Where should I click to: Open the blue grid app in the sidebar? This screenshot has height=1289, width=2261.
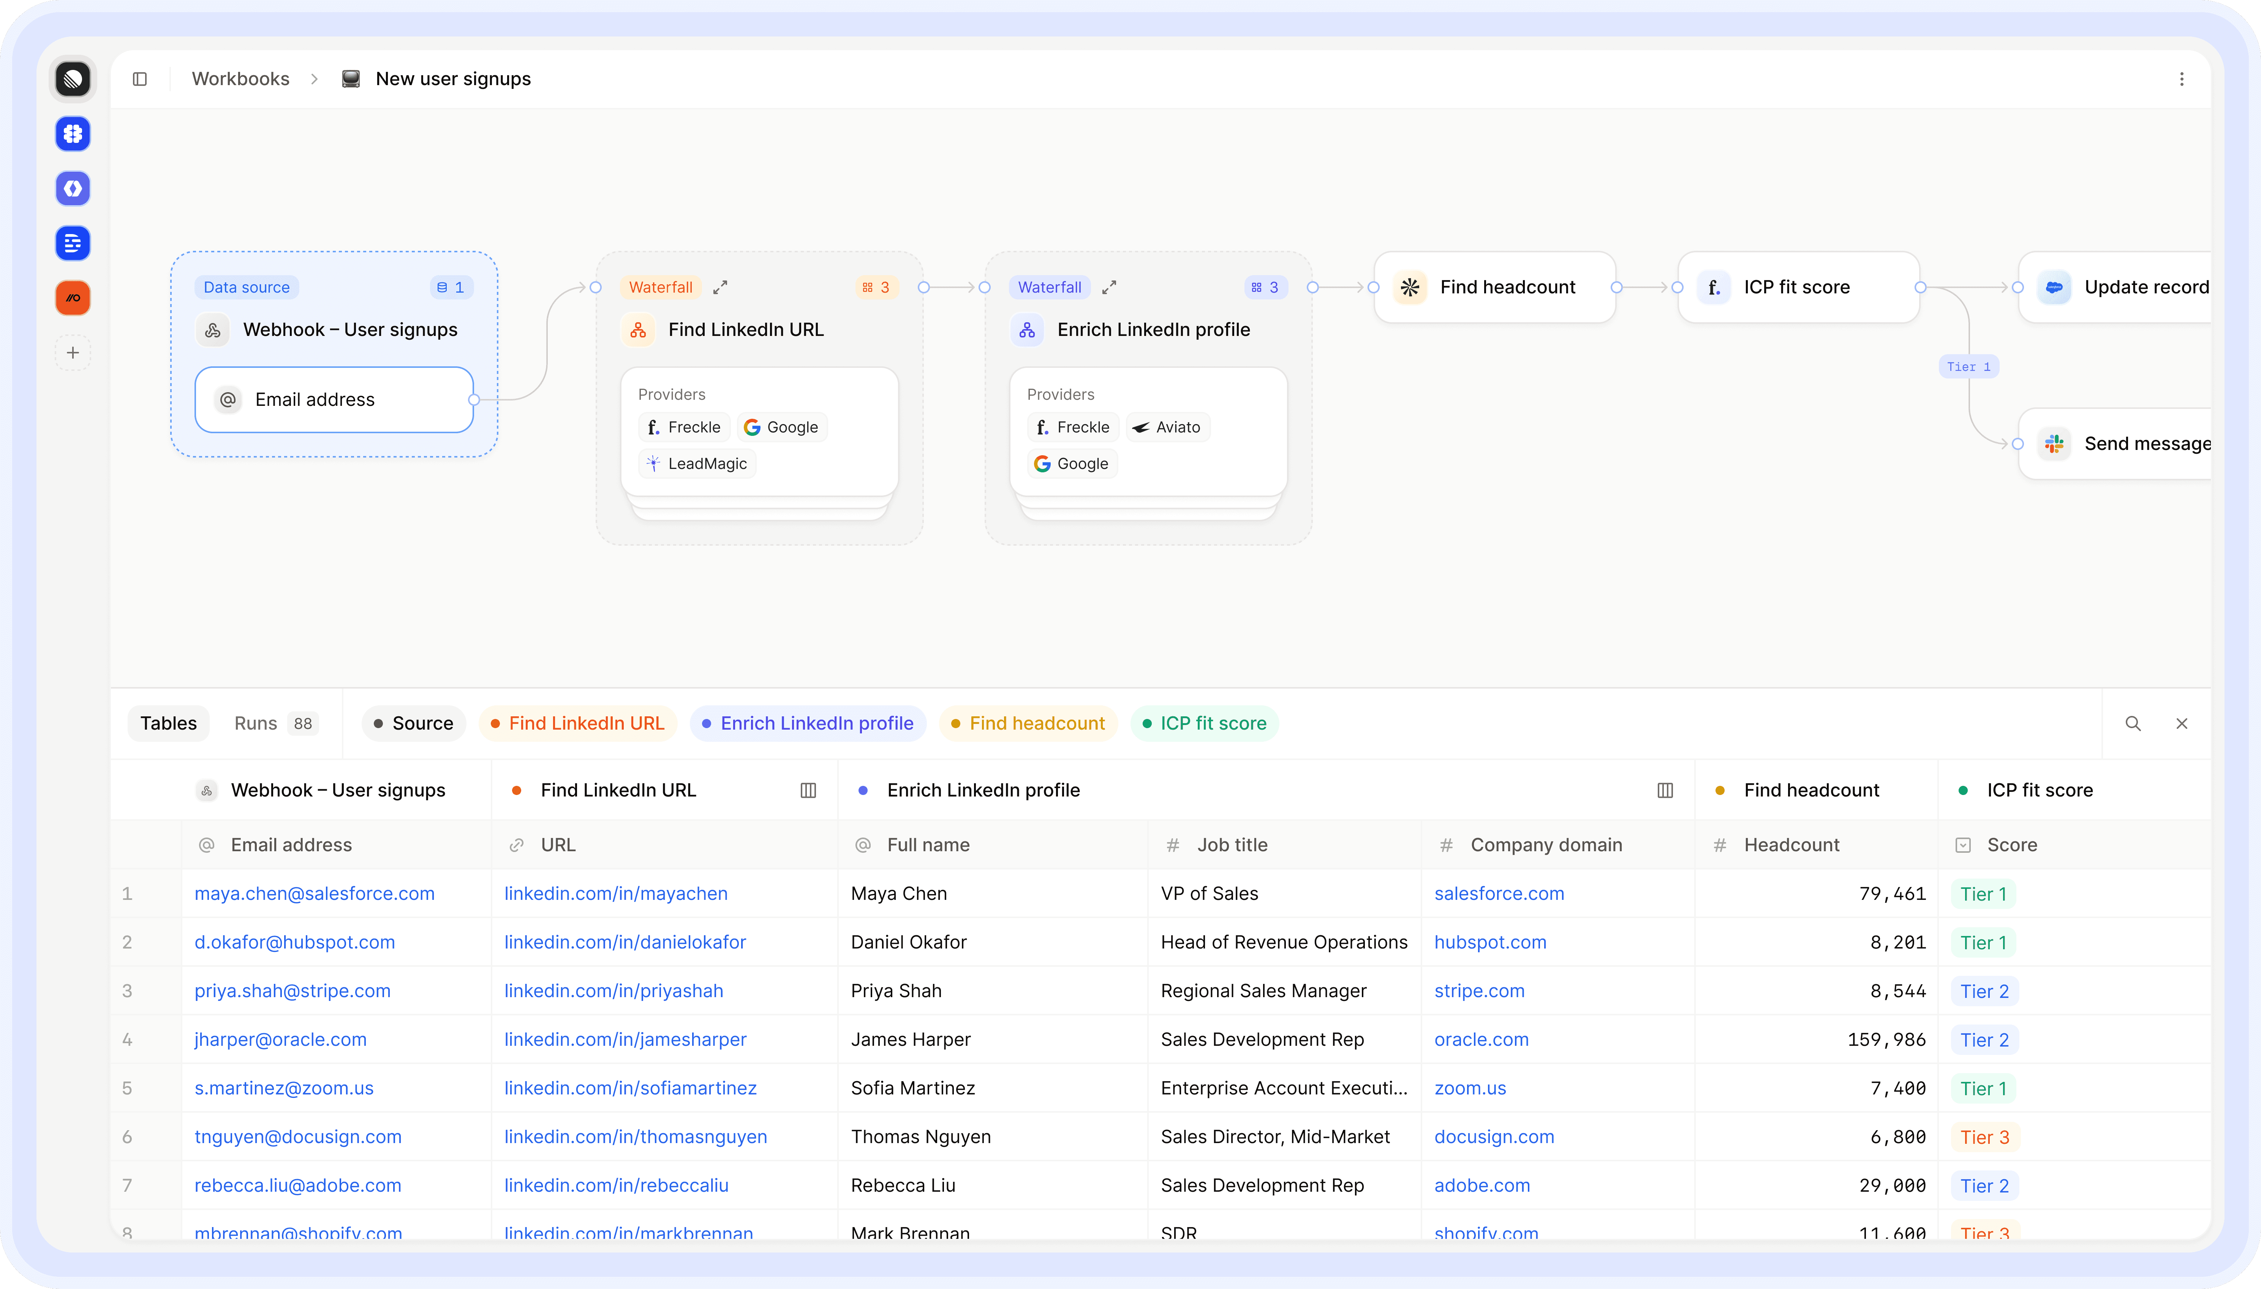(73, 134)
